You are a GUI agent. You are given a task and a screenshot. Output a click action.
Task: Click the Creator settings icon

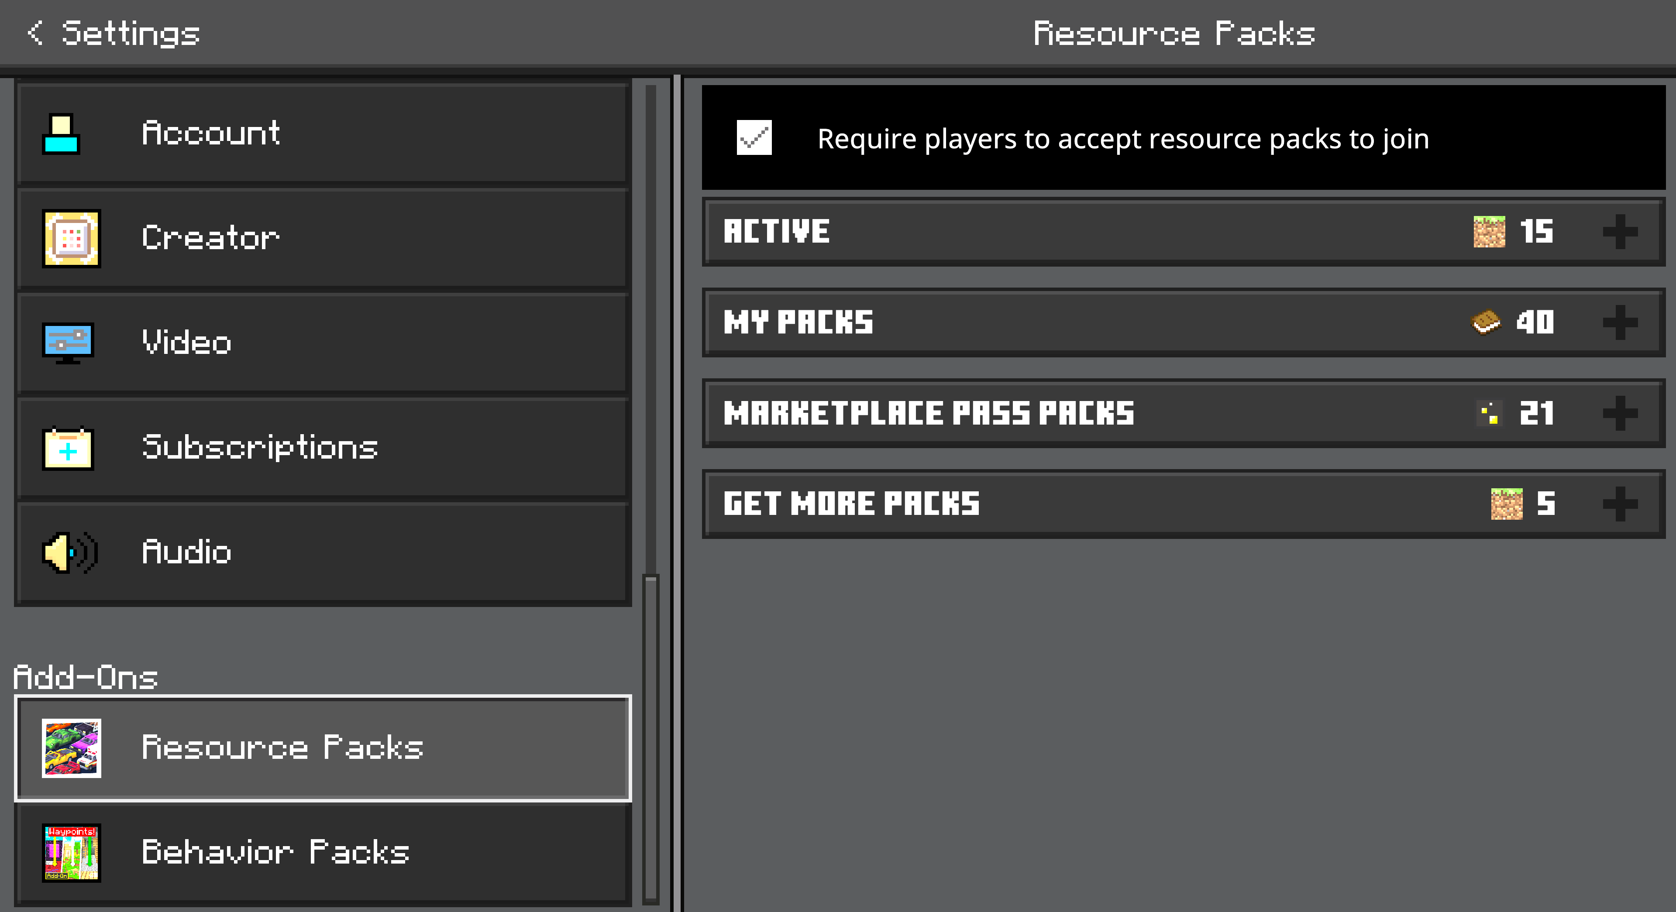coord(71,238)
